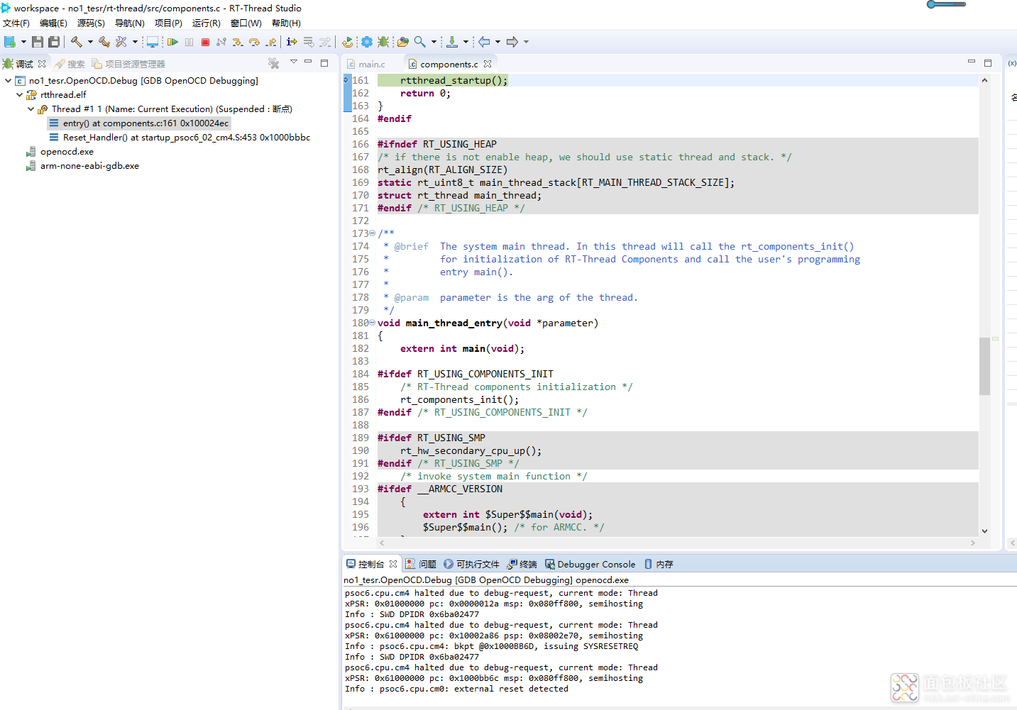Click the Search magnifier icon
1017x710 pixels.
click(x=420, y=42)
